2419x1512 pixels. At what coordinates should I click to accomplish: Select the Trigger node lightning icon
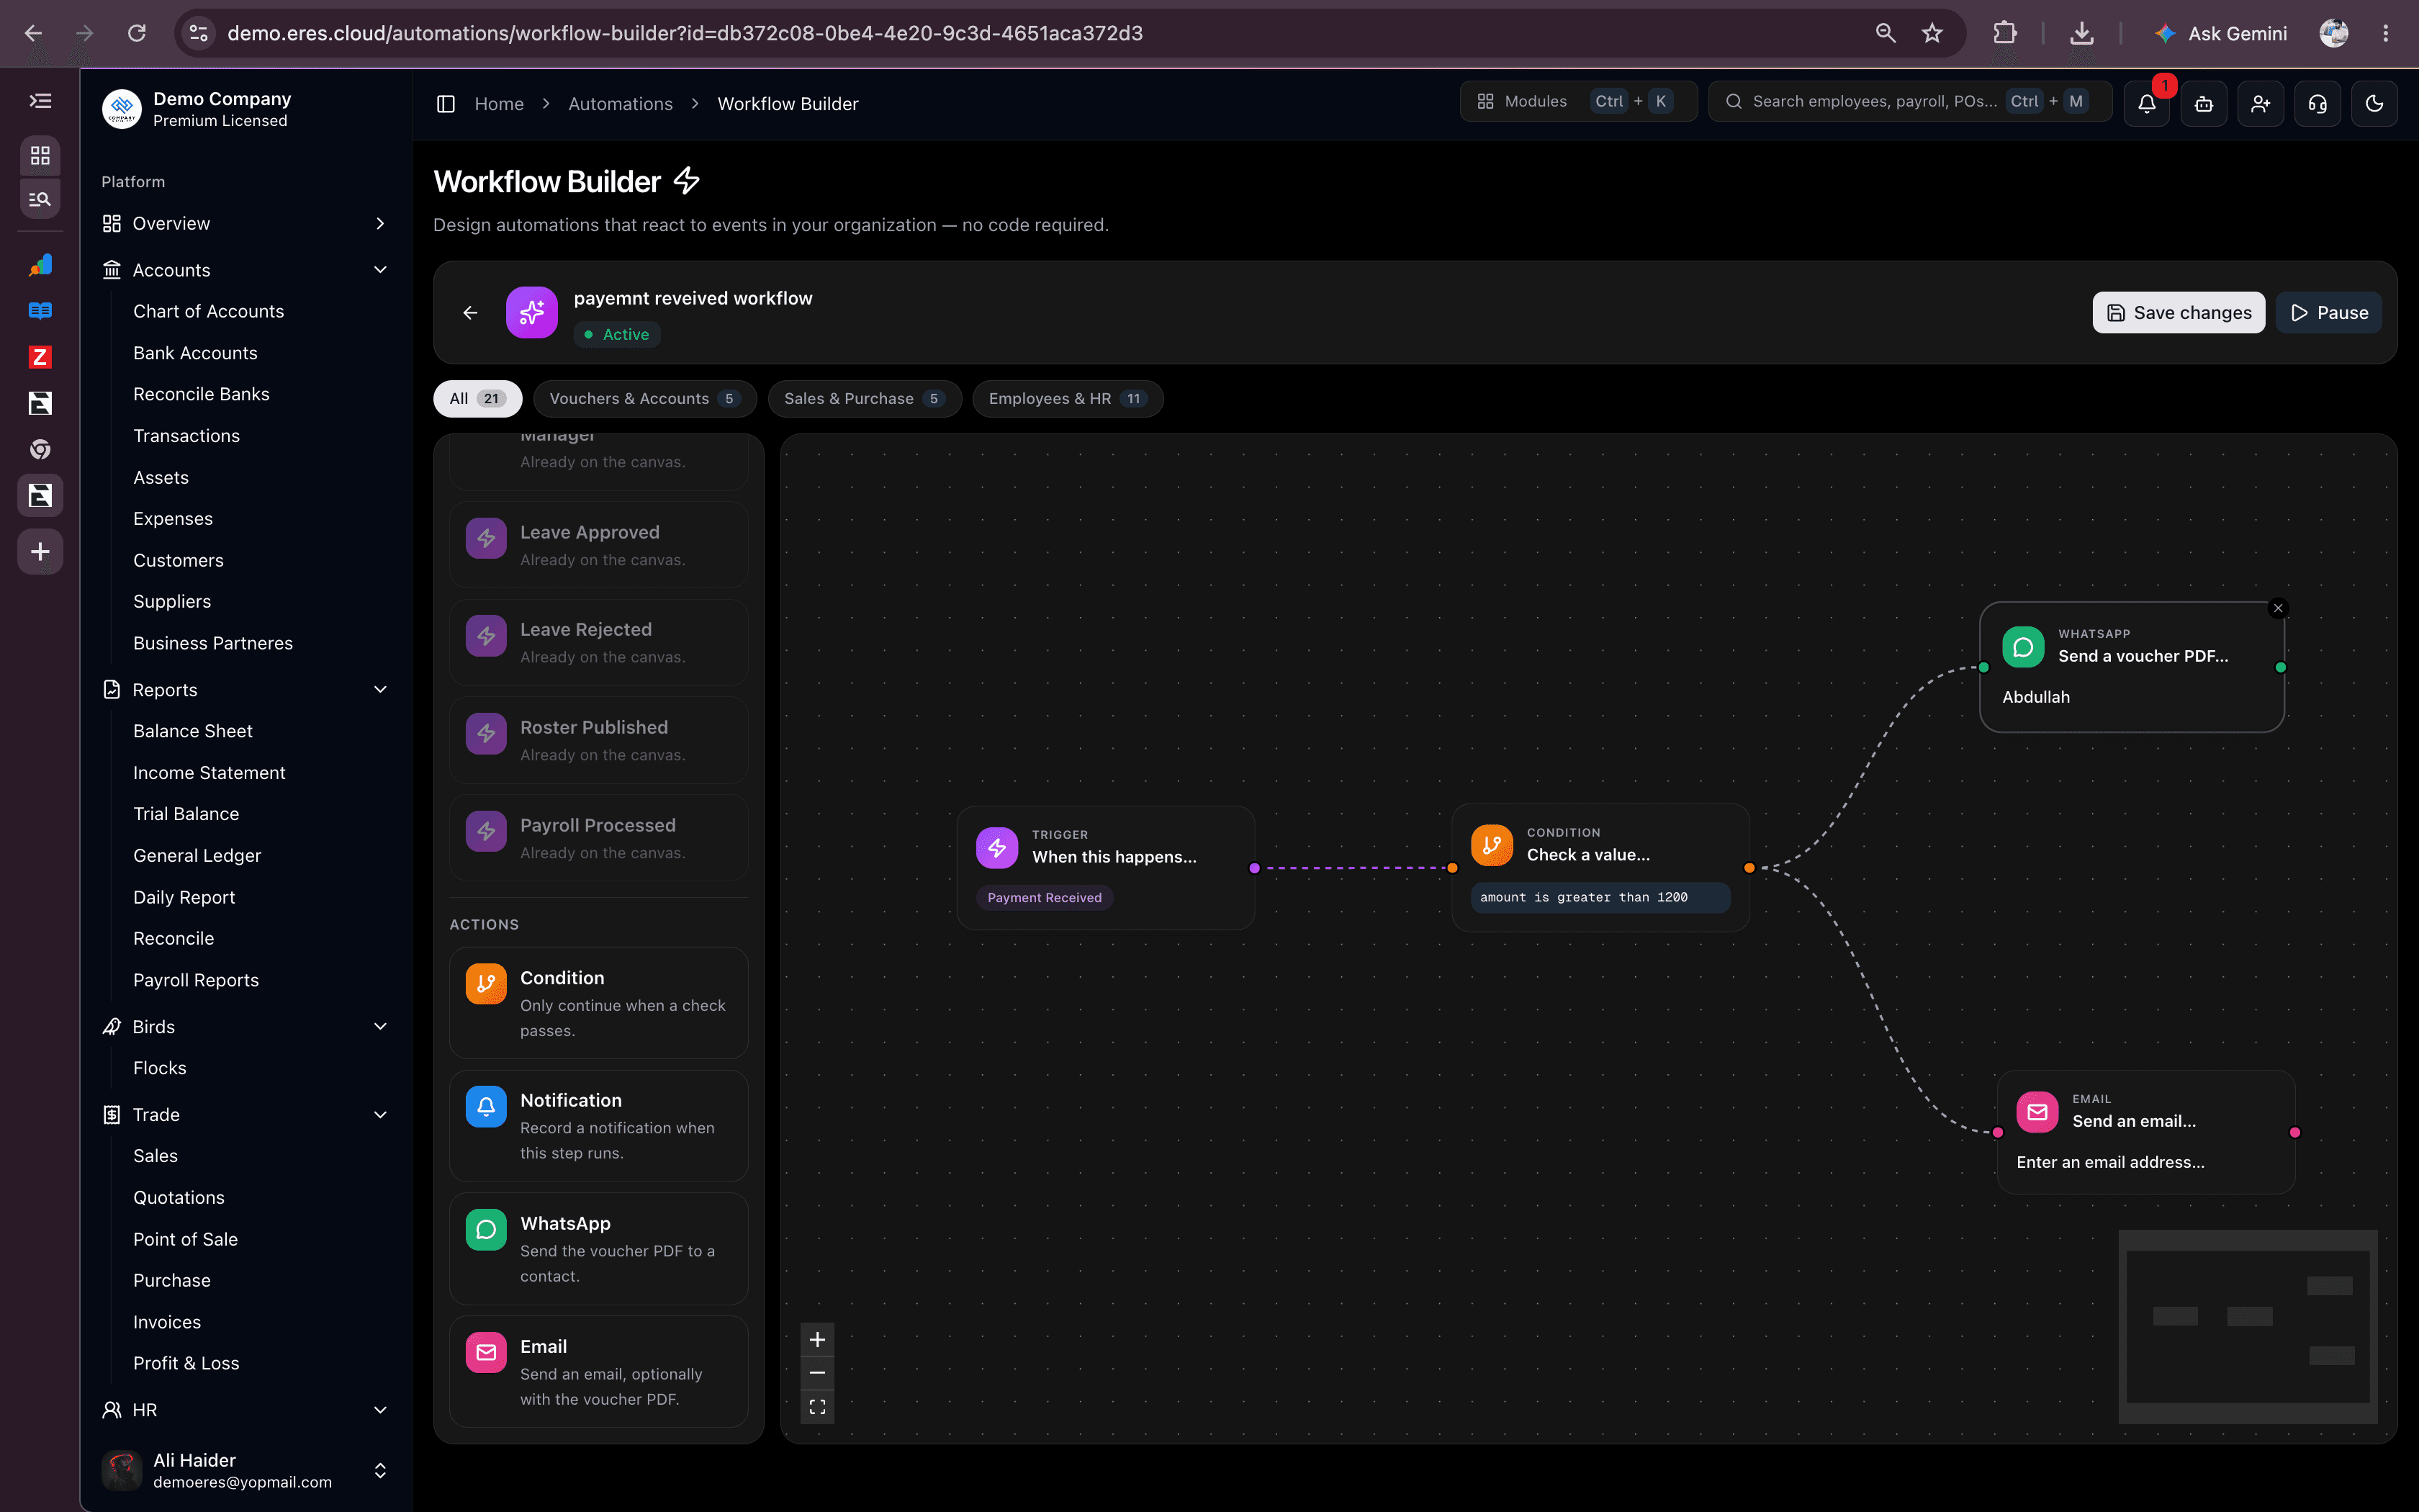point(996,848)
